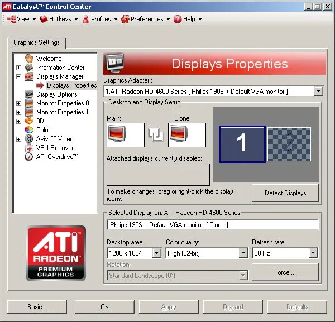The height and width of the screenshot is (322, 335).
Task: Click the red Hotkeys icon
Action: click(44, 19)
